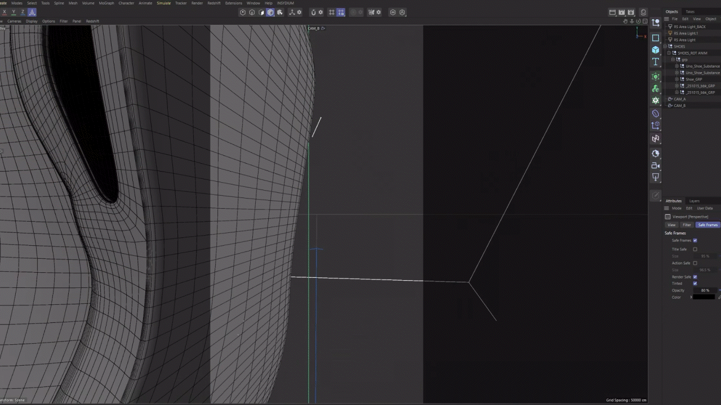The width and height of the screenshot is (721, 405).
Task: Open Attributes manager hamburger menu
Action: (666, 208)
